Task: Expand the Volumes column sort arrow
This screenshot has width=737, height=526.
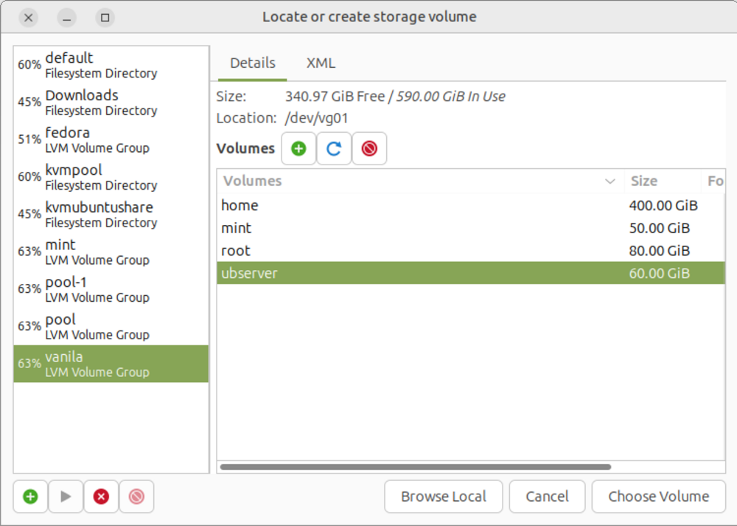Action: 609,181
